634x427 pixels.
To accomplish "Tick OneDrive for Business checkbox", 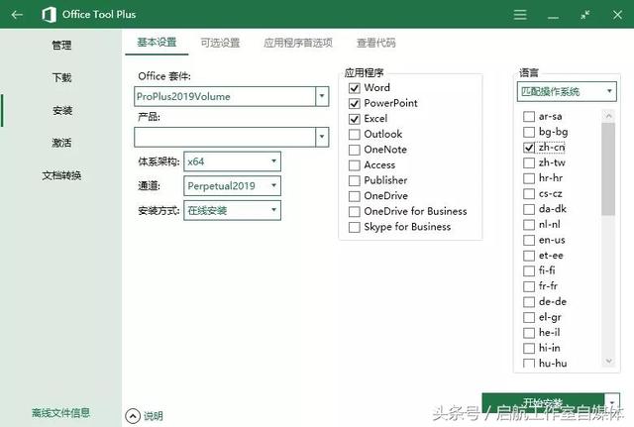I will (355, 211).
